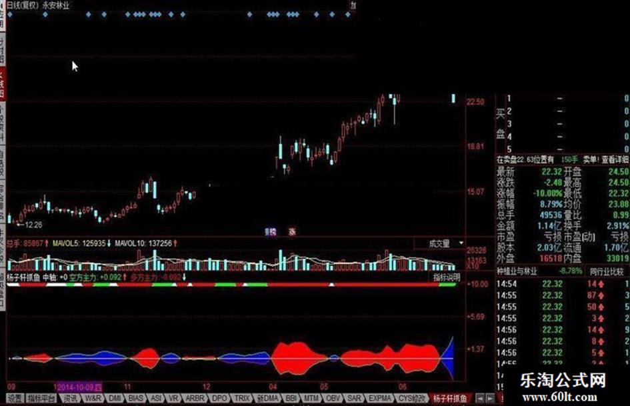Click the 换手 turnover value 2.91%
This screenshot has height=406, width=630.
pyautogui.click(x=618, y=226)
